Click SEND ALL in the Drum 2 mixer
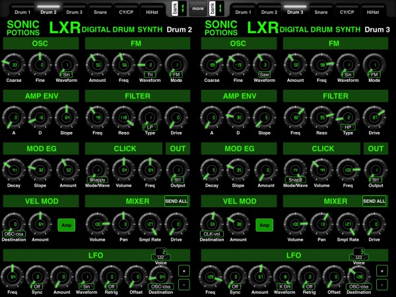The width and height of the screenshot is (396, 297). pos(176,201)
